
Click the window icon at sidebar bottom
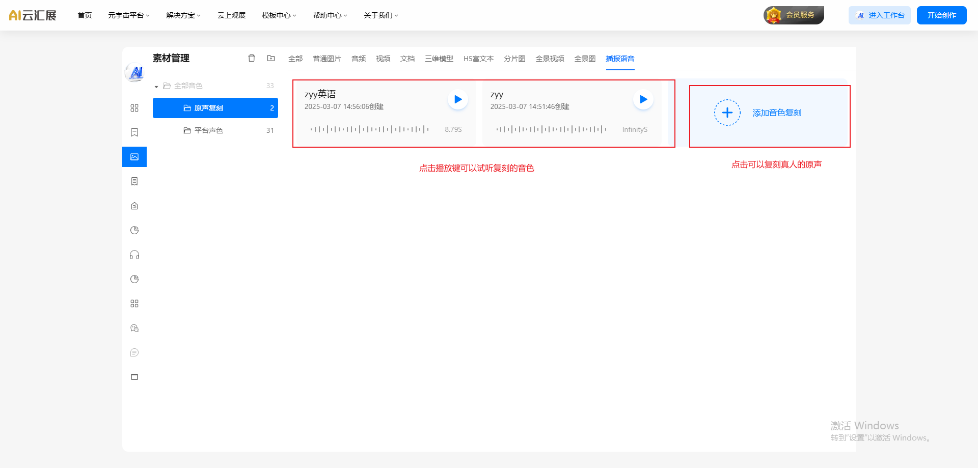tap(134, 377)
